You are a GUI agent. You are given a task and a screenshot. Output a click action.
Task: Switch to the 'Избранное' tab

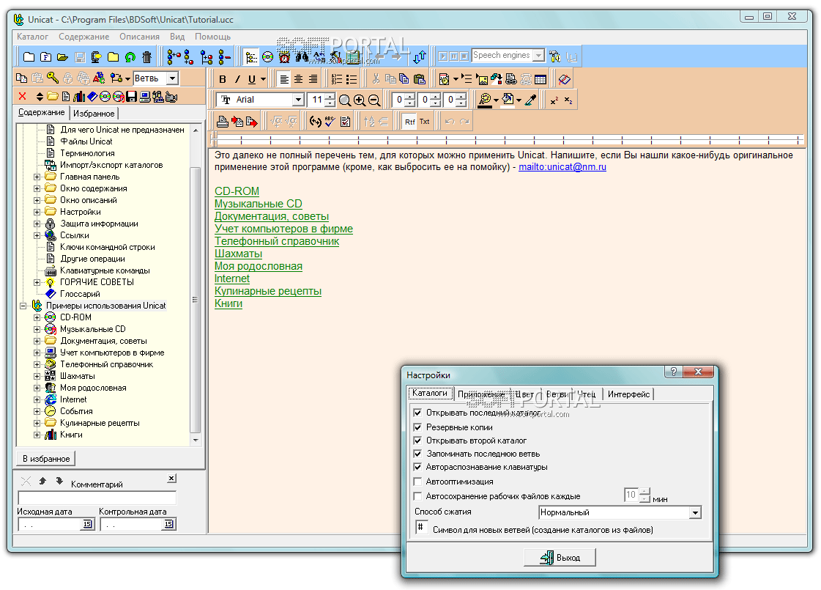point(94,113)
